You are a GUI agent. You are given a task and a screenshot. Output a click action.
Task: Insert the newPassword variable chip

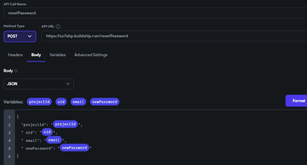105,102
